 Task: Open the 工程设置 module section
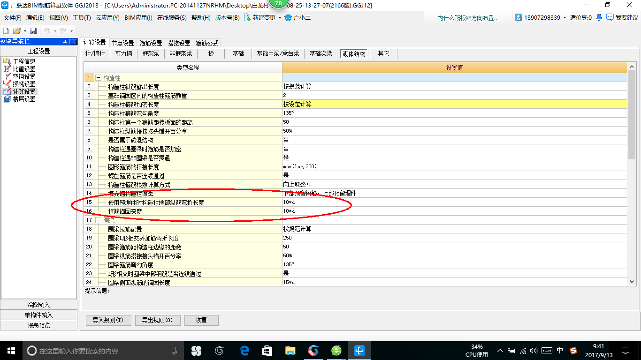click(x=38, y=51)
